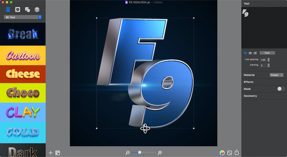Choose the CLAY style preset
Viewport: 287px width, 157px height.
[23, 112]
